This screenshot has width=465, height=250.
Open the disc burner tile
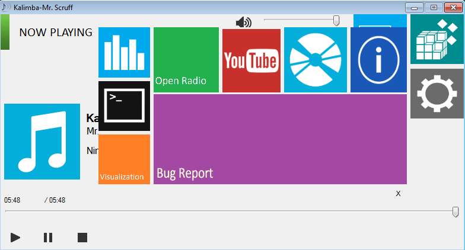316,60
